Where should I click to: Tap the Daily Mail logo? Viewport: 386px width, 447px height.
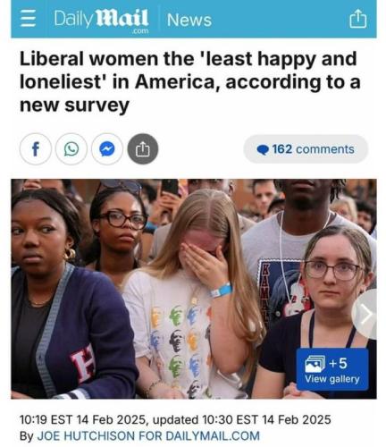tap(101, 20)
